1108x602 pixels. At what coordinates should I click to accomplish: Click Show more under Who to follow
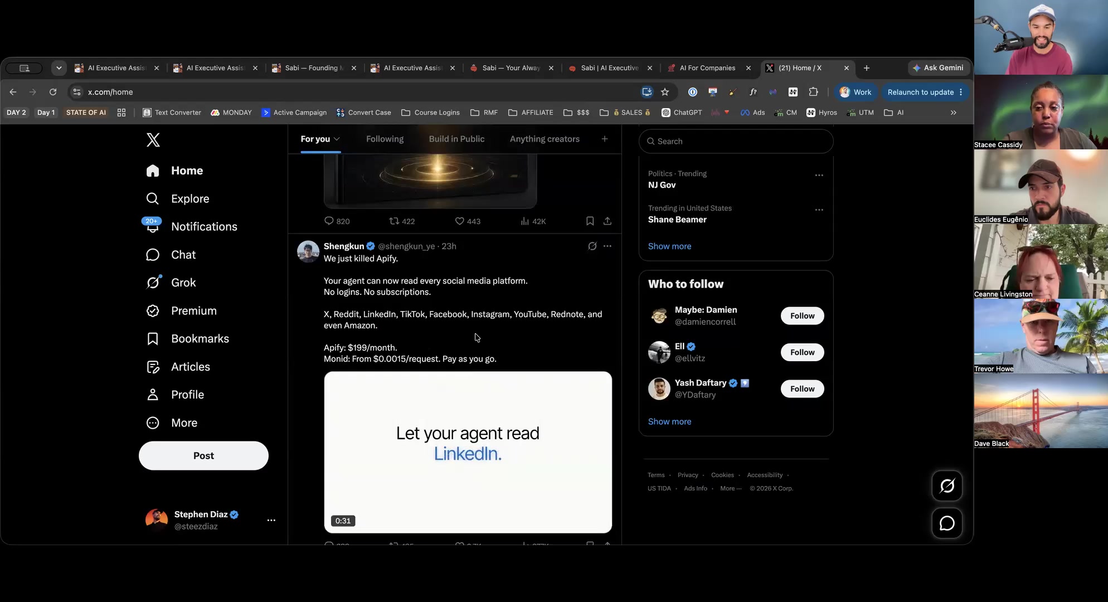pos(669,422)
